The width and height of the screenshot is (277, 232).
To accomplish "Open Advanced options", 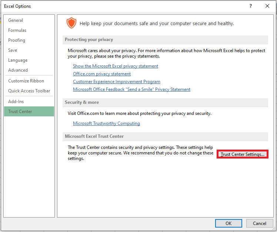I will (x=29, y=70).
